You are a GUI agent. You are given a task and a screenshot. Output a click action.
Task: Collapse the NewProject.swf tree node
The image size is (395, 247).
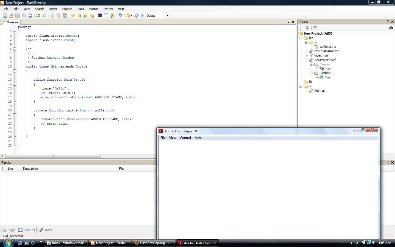click(306, 60)
